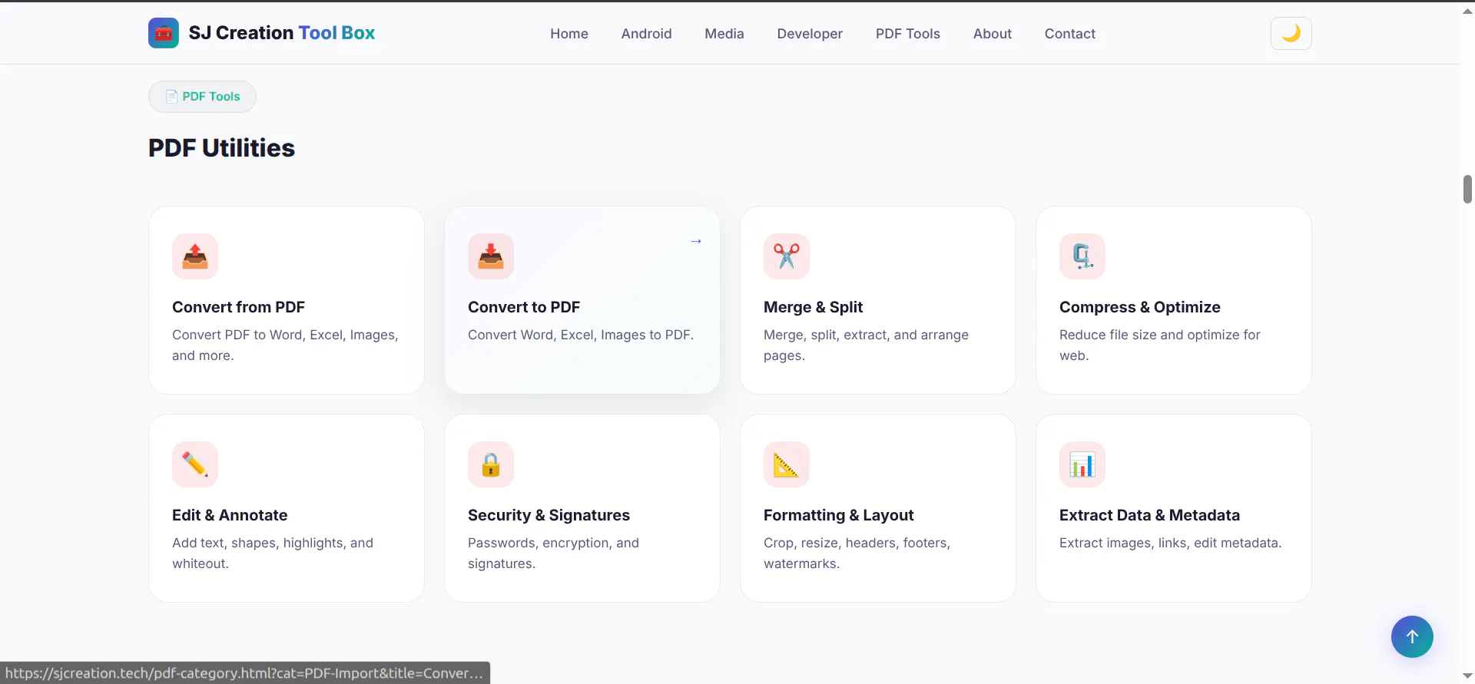
Task: Click the SJ Creation Tool Box title
Action: pyautogui.click(x=282, y=33)
